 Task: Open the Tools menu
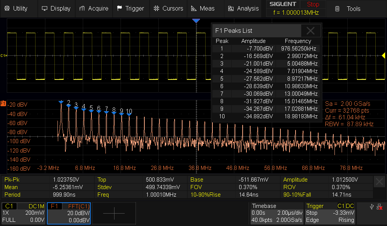348,9
